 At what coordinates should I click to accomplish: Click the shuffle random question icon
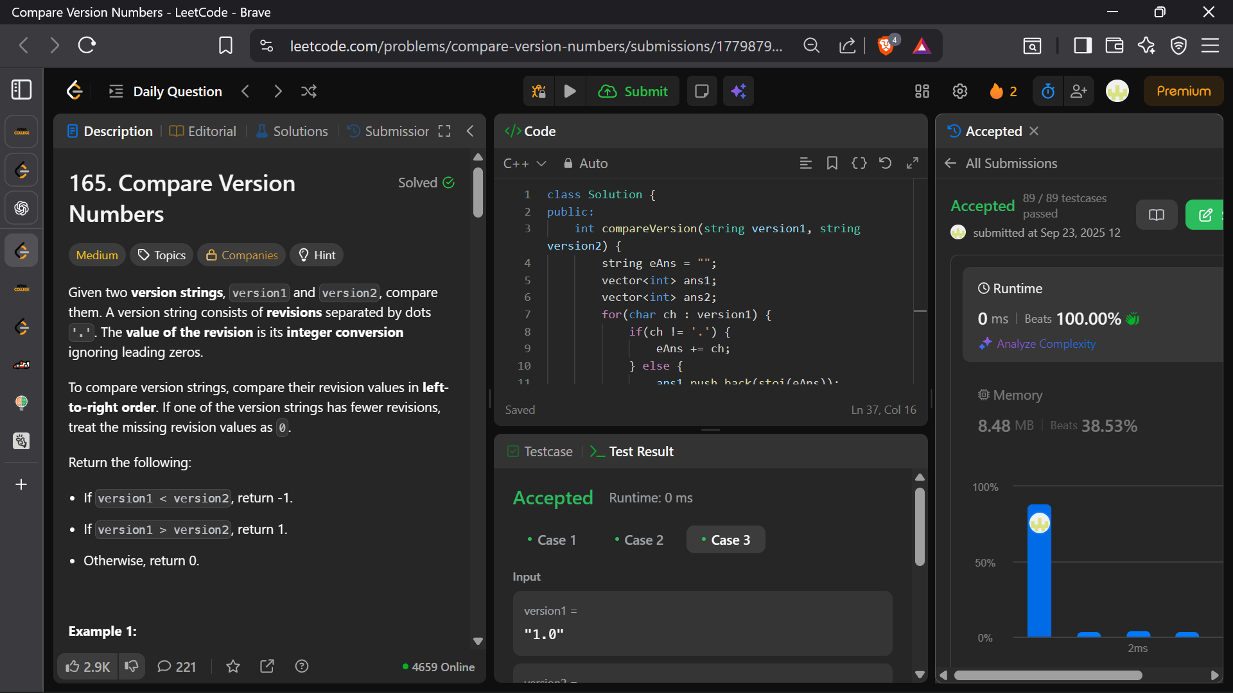[309, 91]
